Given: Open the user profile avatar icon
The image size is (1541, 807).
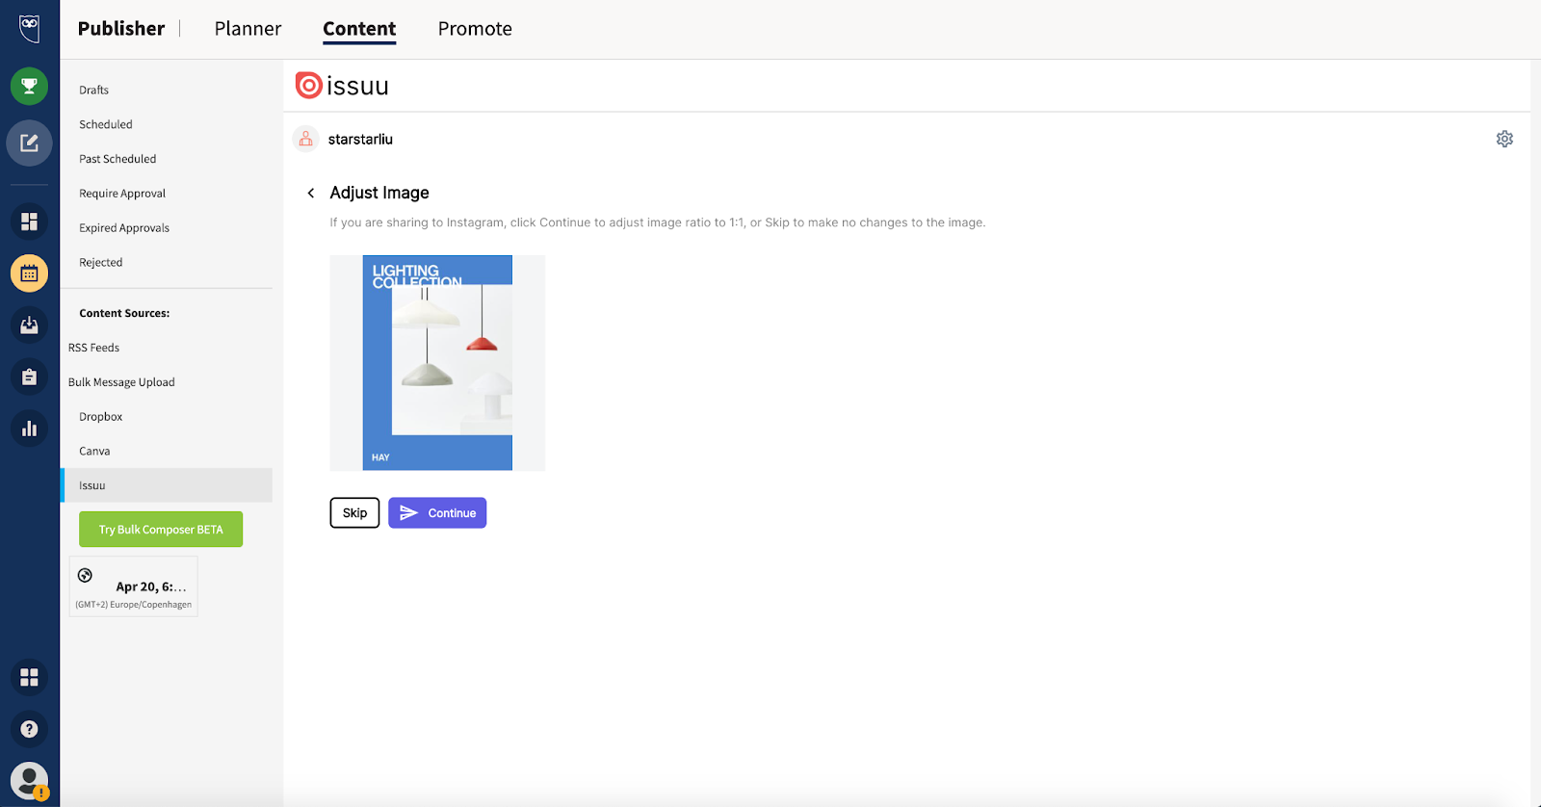Looking at the screenshot, I should pyautogui.click(x=29, y=780).
